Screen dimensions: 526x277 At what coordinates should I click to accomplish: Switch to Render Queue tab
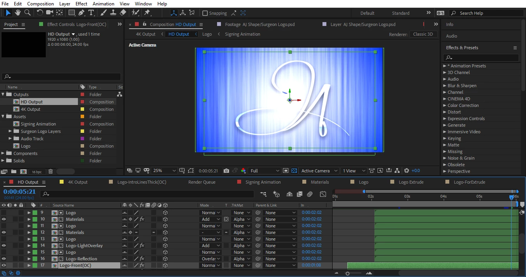[202, 182]
